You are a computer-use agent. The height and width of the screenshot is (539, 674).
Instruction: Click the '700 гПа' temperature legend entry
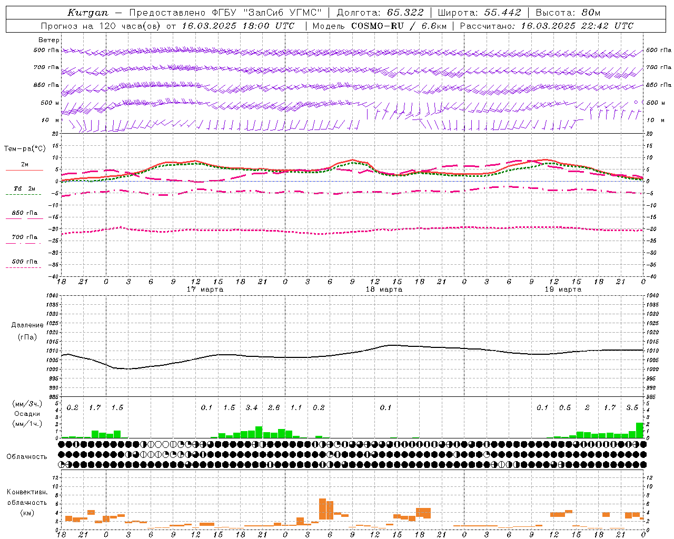(x=25, y=237)
